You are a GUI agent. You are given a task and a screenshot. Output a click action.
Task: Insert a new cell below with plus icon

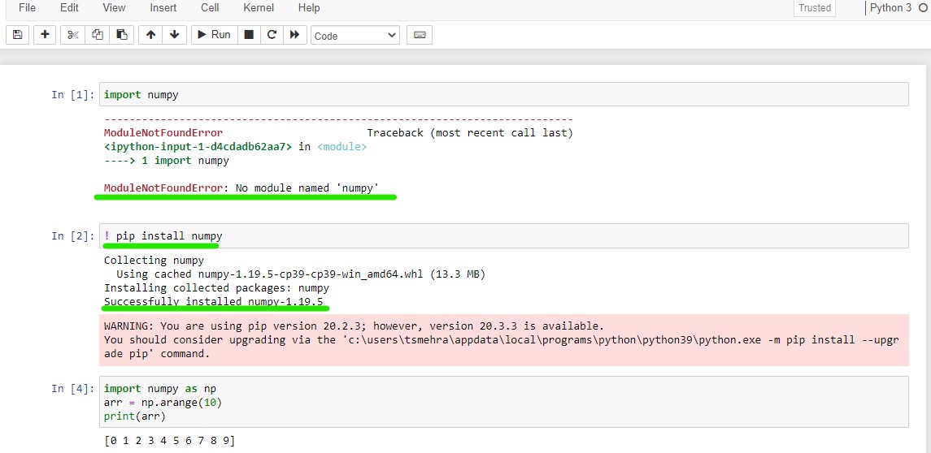coord(45,35)
